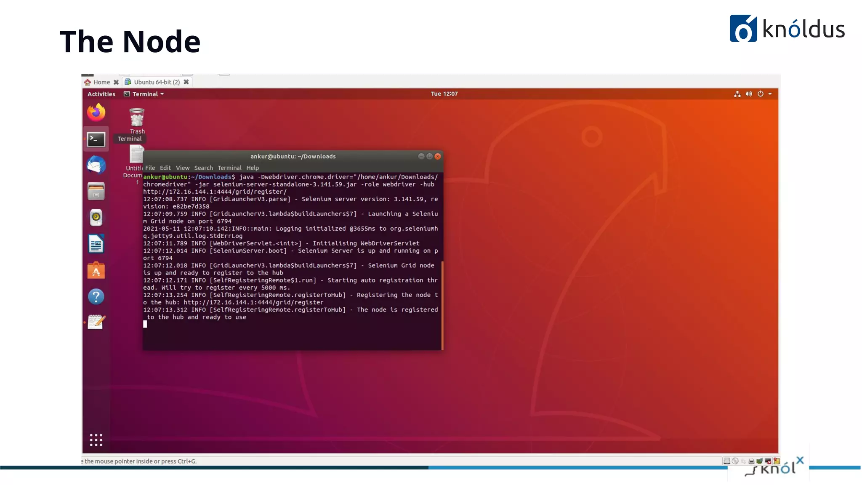
Task: Click the Activities button
Action: coord(101,94)
